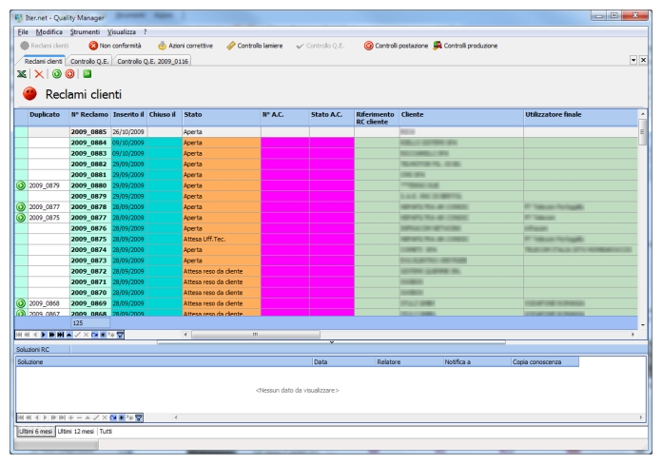Click the green double-arrow toolbar icon

(88, 74)
